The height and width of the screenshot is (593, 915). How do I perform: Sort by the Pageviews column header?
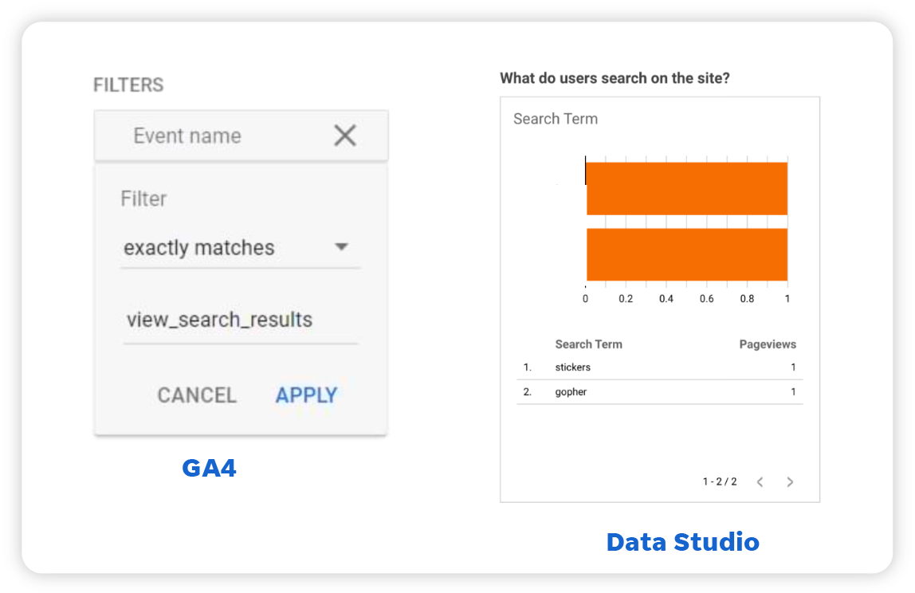pos(768,344)
